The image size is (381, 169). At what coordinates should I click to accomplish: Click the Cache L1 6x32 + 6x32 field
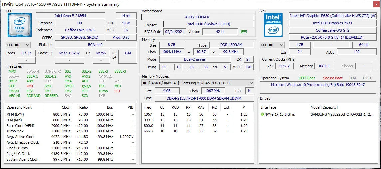click(x=69, y=53)
